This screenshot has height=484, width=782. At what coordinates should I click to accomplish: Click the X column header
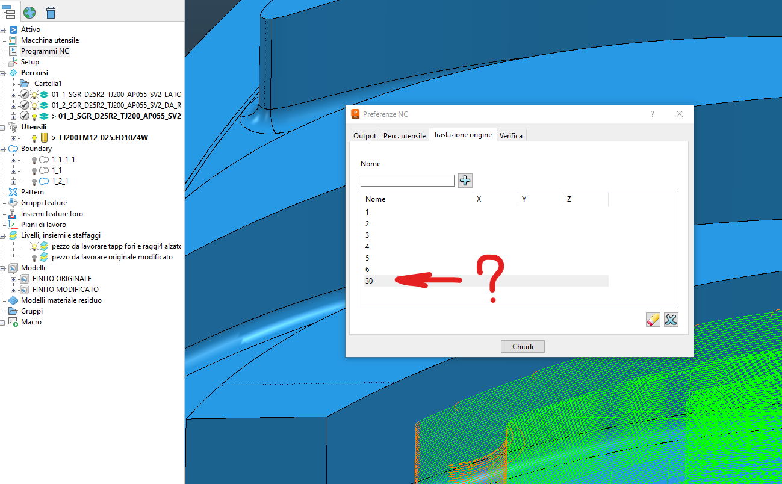click(495, 199)
